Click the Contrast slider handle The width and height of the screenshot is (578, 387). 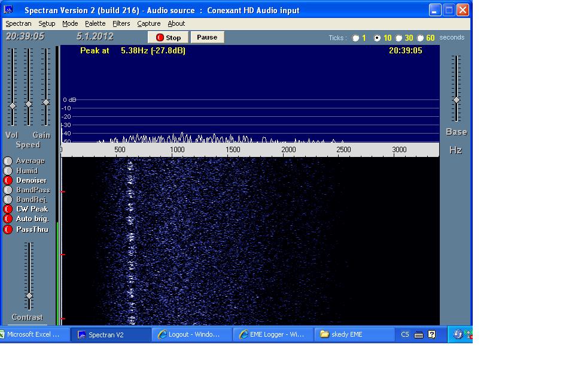[29, 297]
